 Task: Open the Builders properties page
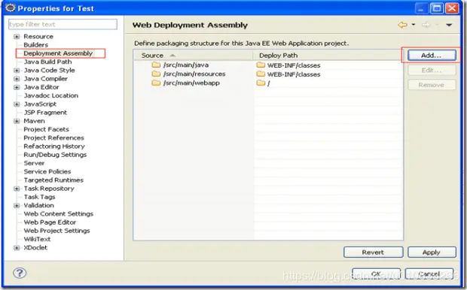[35, 45]
